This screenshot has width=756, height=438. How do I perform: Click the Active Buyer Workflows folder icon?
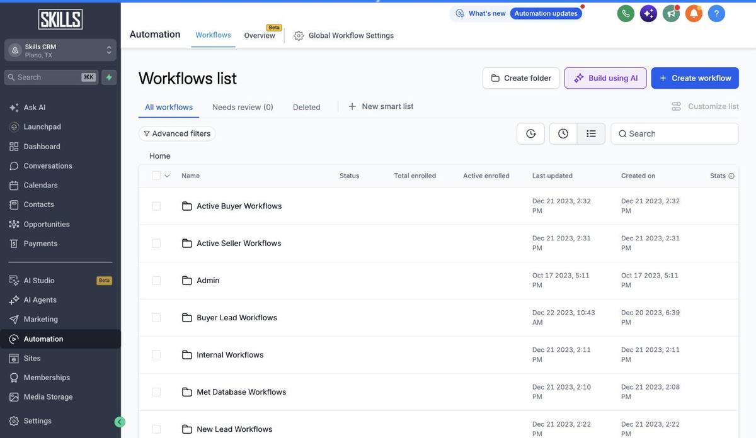[187, 206]
